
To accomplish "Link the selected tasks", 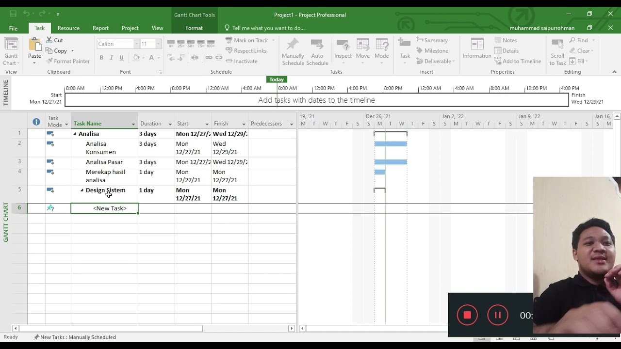I will [x=209, y=57].
